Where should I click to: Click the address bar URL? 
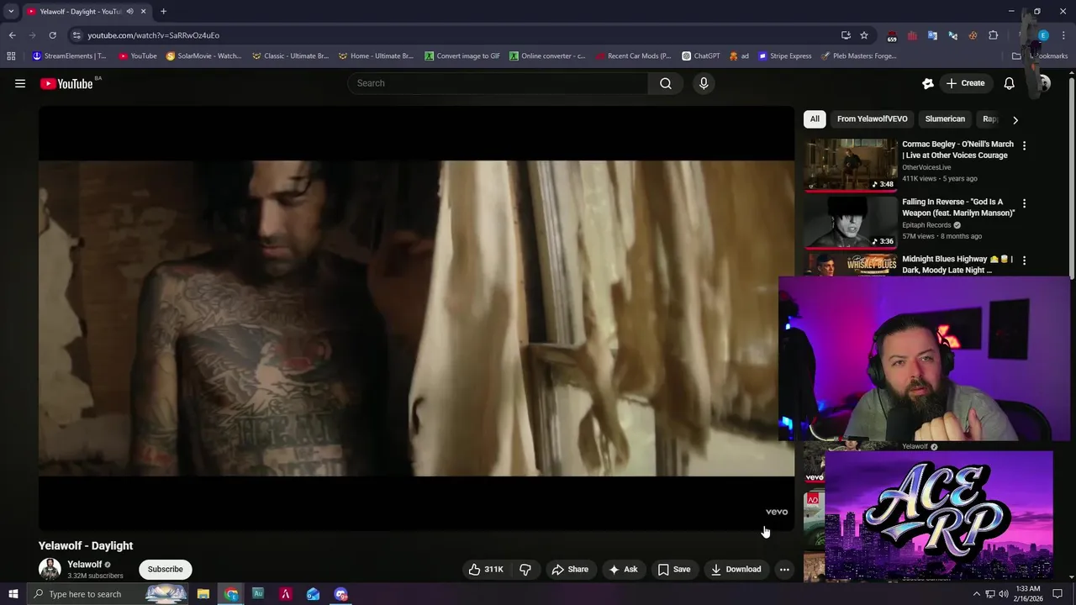click(153, 35)
